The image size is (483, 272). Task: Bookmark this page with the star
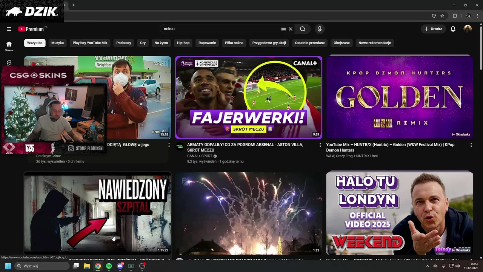[442, 16]
